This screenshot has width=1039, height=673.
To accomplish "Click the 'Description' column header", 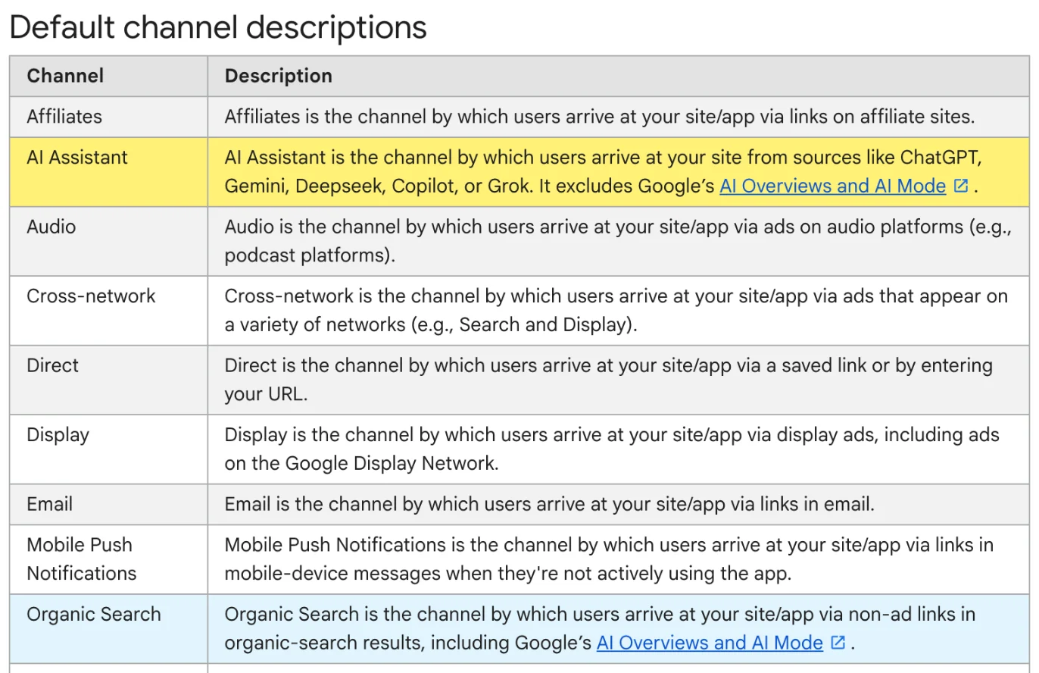I will tap(619, 76).
